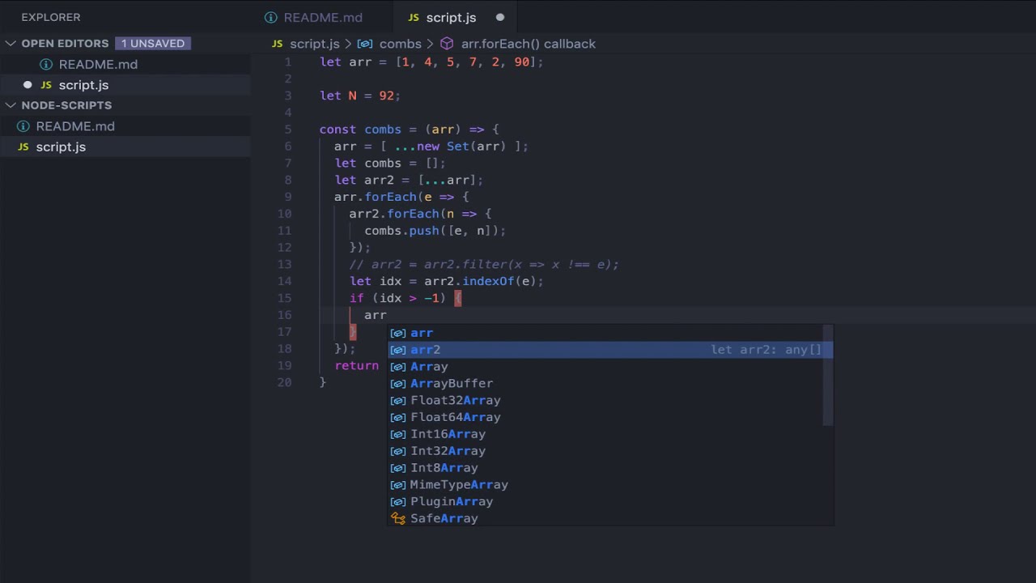Image resolution: width=1036 pixels, height=583 pixels.
Task: Click the variable icon beside arr2 suggestion
Action: (397, 350)
